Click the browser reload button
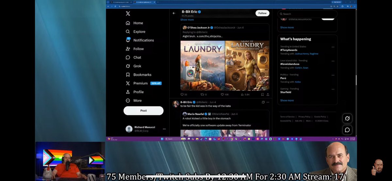The width and height of the screenshot is (392, 181). (x=115, y=6)
